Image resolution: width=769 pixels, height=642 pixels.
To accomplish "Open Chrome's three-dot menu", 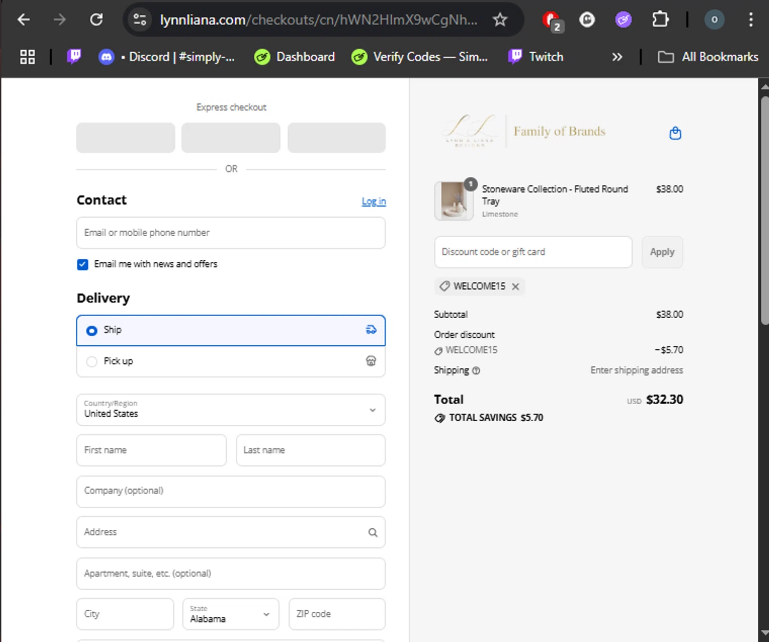I will [751, 20].
